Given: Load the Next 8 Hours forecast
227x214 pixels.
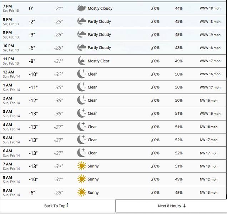Looking at the screenshot, I should tap(172, 206).
